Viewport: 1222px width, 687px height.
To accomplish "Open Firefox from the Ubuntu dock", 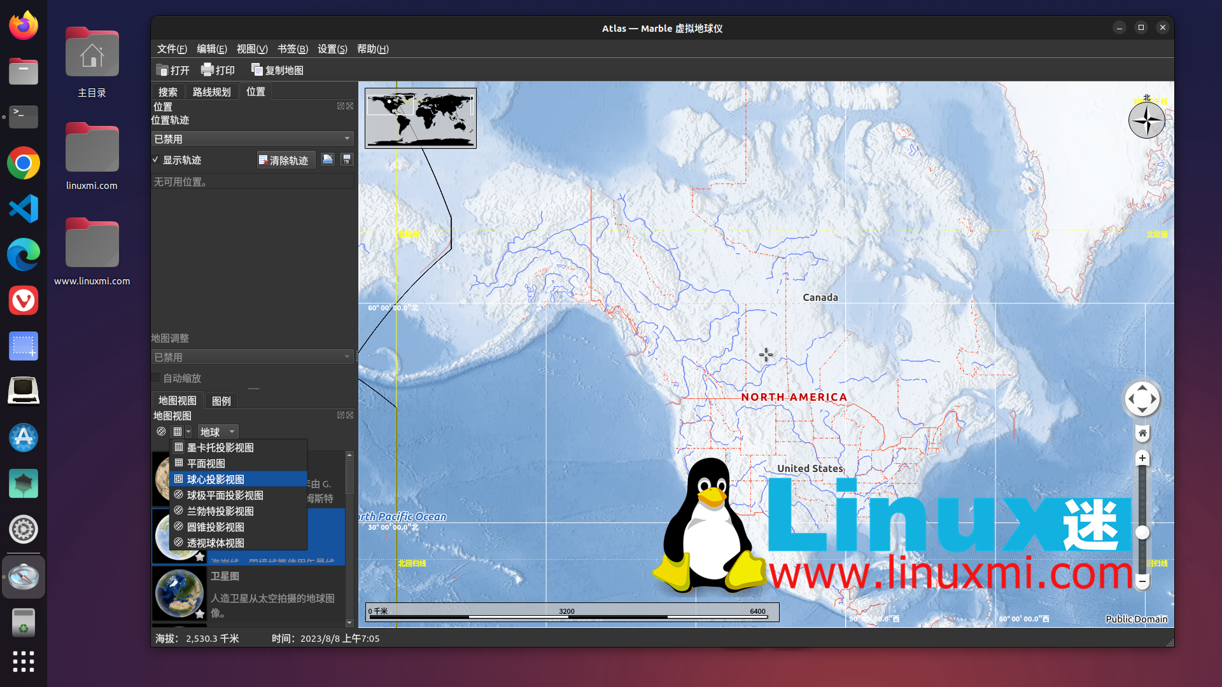I will coord(24,26).
